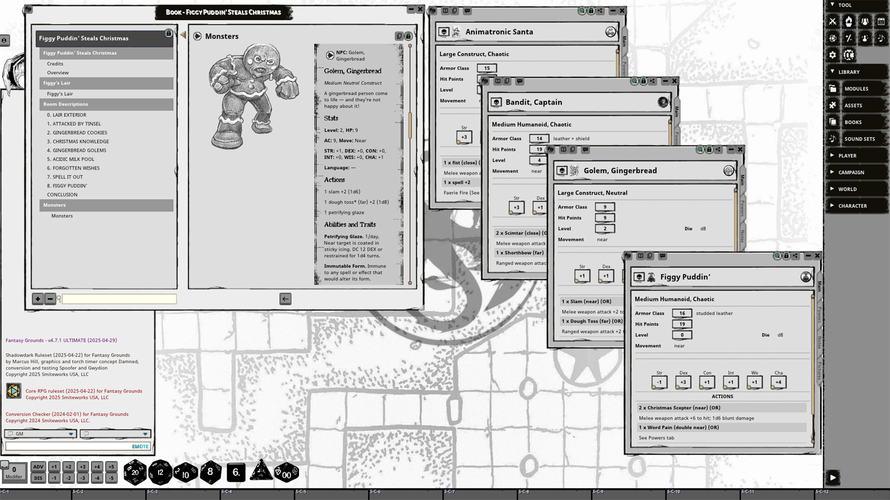Click the EMOTE button above the chat box
Image resolution: width=890 pixels, height=500 pixels.
click(139, 446)
